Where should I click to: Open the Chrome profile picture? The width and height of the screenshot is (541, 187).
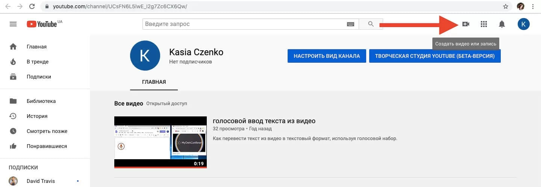[521, 6]
